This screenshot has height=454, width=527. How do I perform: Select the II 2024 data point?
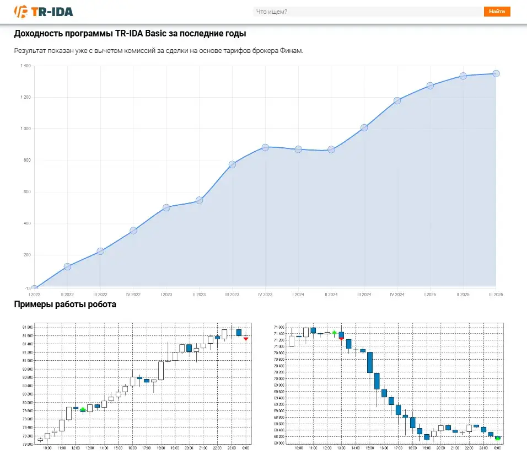pos(331,149)
